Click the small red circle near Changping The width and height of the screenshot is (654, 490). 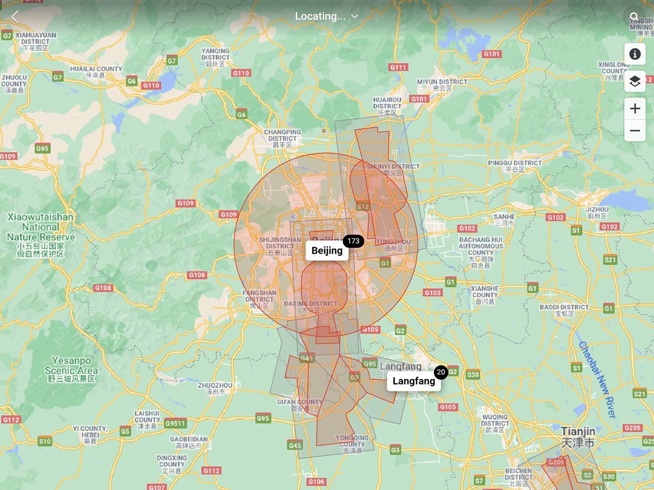pyautogui.click(x=324, y=131)
